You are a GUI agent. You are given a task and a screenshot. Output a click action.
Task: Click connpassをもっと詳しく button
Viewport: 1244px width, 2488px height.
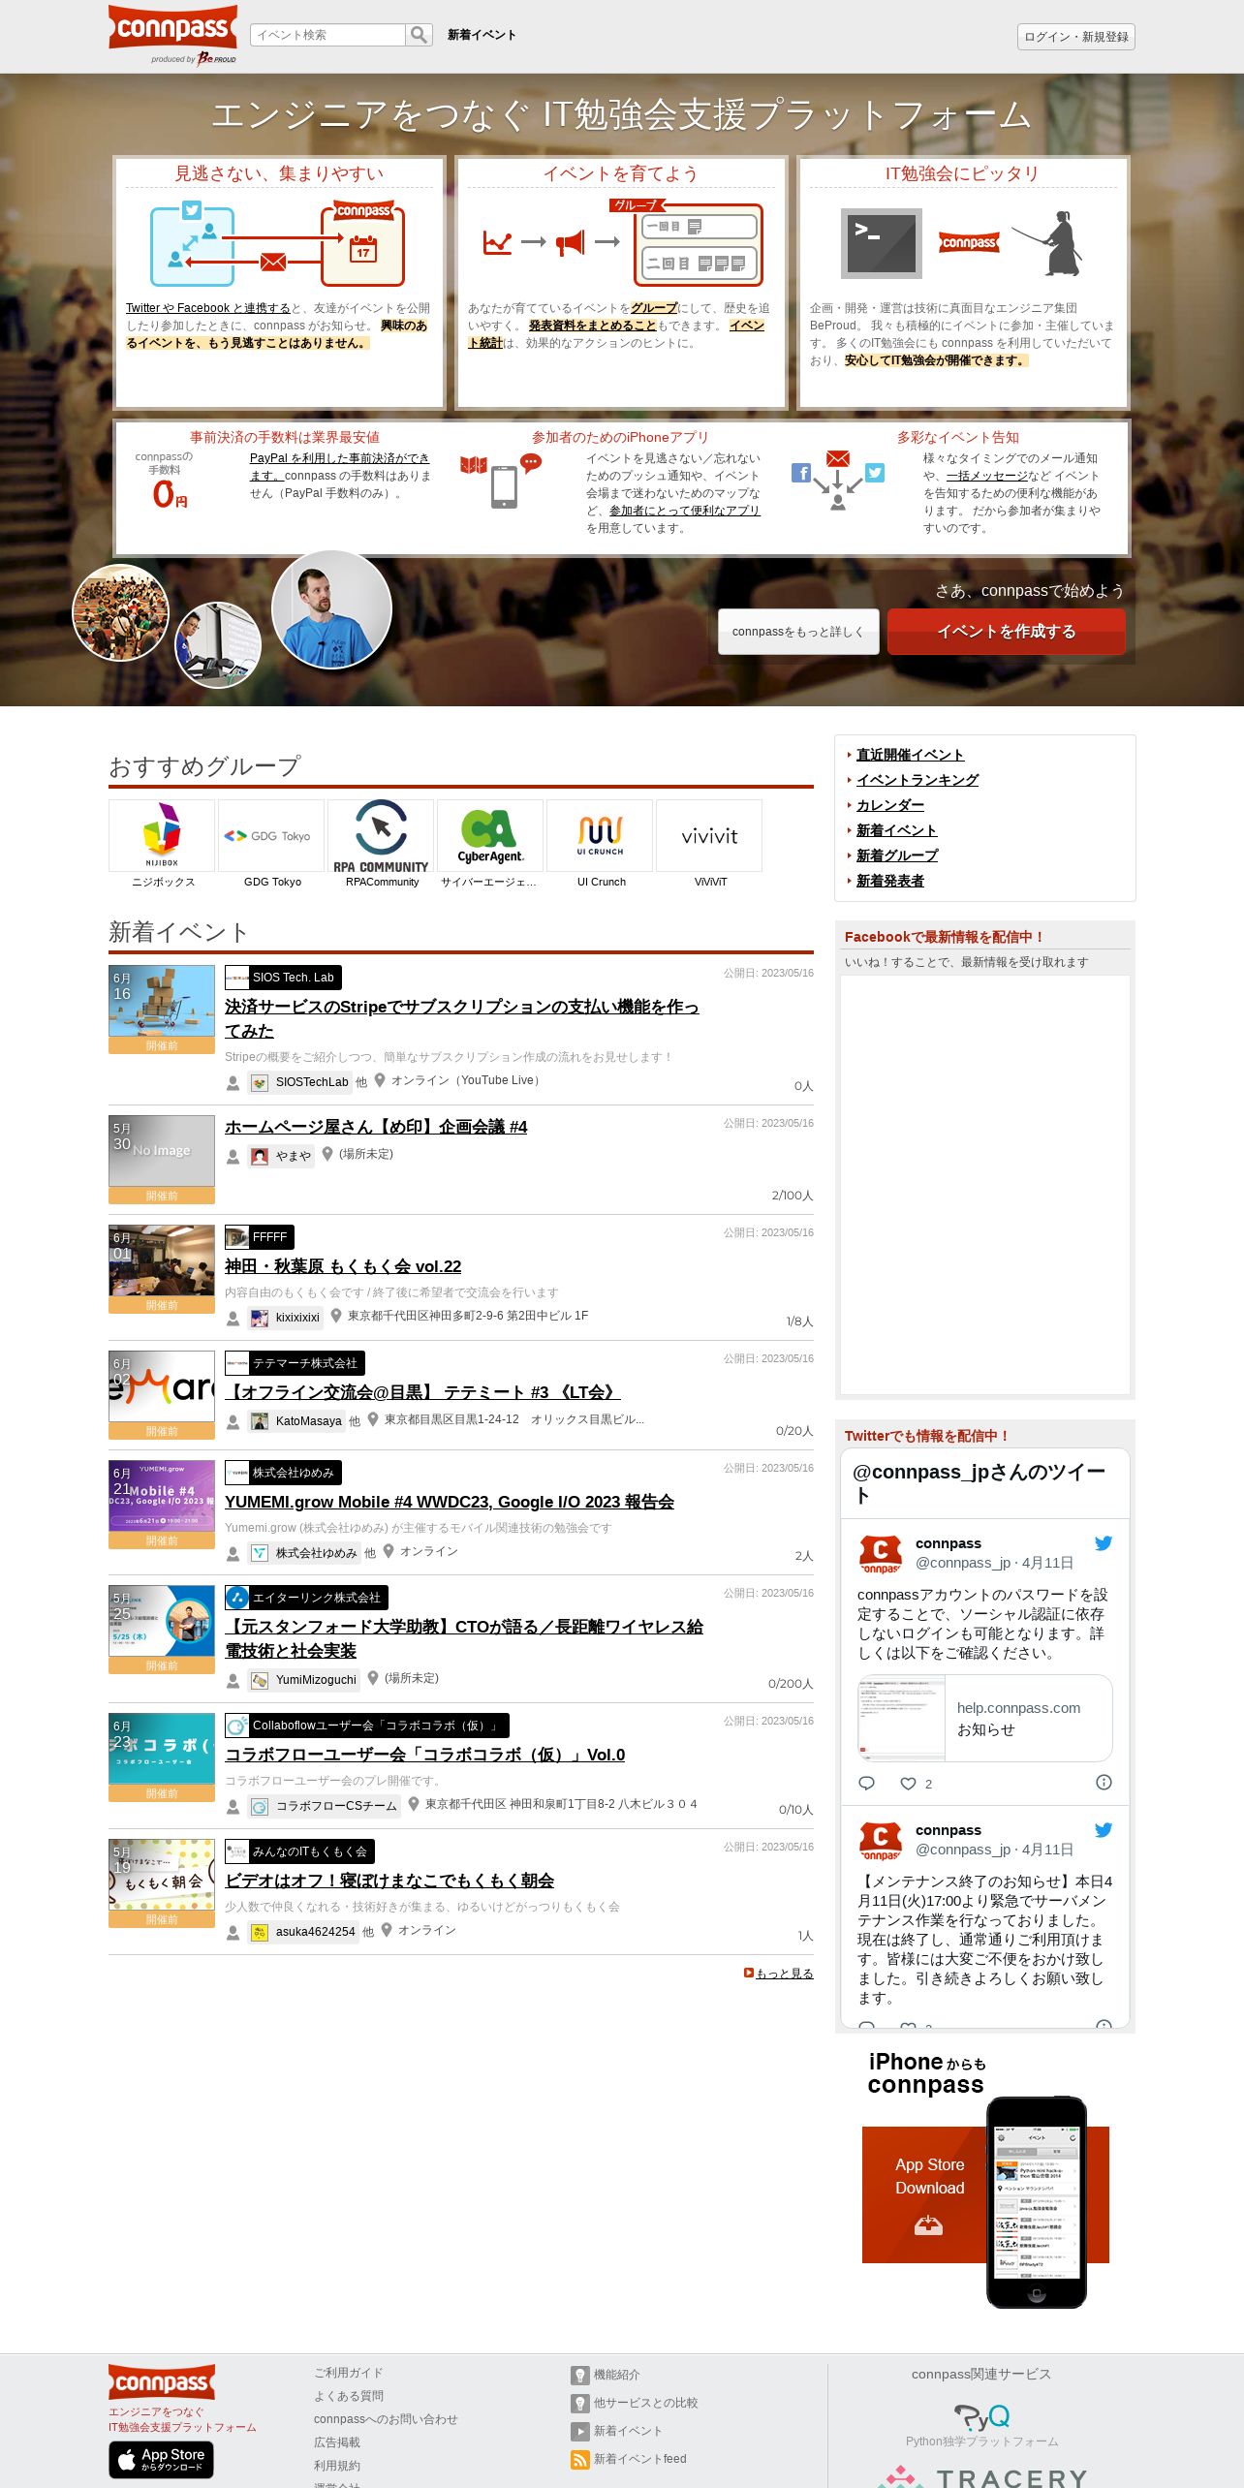(798, 632)
